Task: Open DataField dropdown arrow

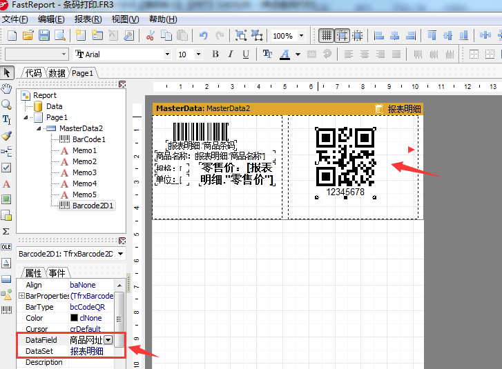Action: point(108,340)
